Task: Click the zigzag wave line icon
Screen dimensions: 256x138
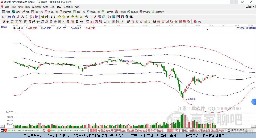Action: tap(109, 22)
